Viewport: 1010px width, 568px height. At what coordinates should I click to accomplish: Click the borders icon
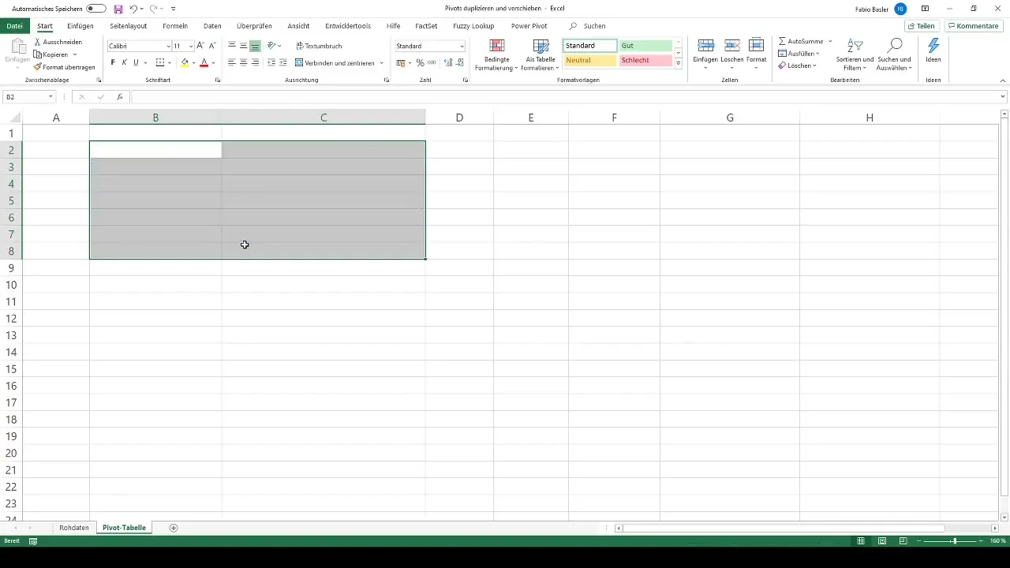point(160,62)
